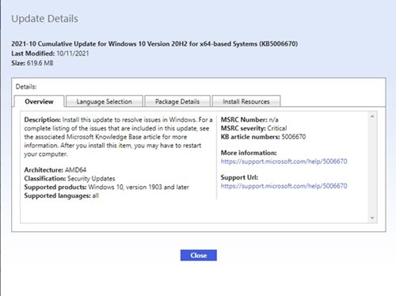The image size is (396, 296).
Task: Click the details scrollbar up arrow
Action: pyautogui.click(x=372, y=116)
